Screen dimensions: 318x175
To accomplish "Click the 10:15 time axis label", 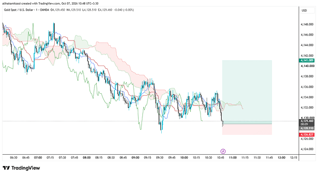I will [x=196, y=157].
